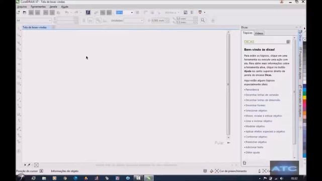Click the Full-screen preview icon
Image resolution: width=322 pixels, height=181 pixels.
[x=137, y=13]
